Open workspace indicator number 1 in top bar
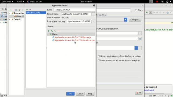 (x=151, y=2)
